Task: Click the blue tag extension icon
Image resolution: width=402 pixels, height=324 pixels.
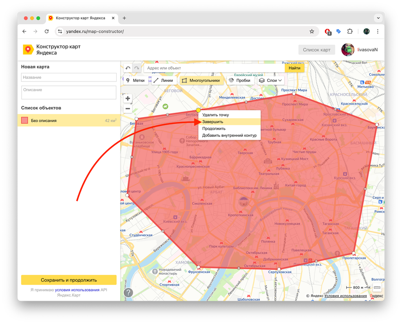Action: [x=338, y=31]
